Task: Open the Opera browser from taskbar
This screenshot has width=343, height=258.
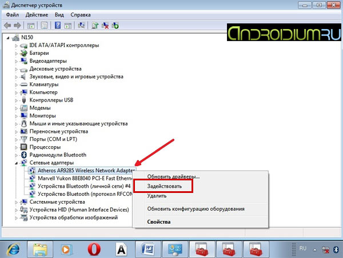Action: tap(94, 249)
